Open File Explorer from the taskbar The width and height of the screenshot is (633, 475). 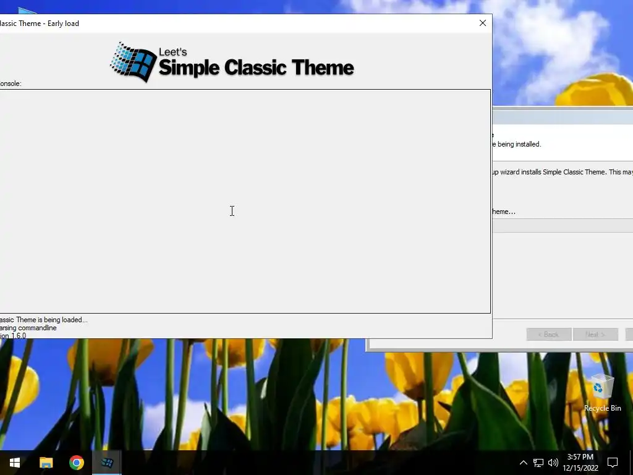point(46,463)
